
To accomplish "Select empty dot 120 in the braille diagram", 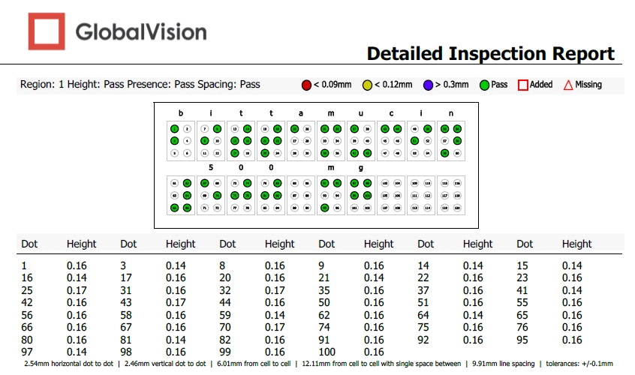I will [457, 207].
